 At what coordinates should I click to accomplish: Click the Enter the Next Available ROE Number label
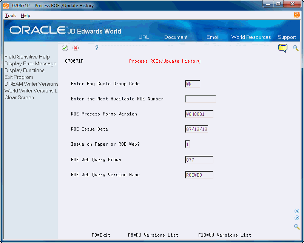[x=117, y=99]
